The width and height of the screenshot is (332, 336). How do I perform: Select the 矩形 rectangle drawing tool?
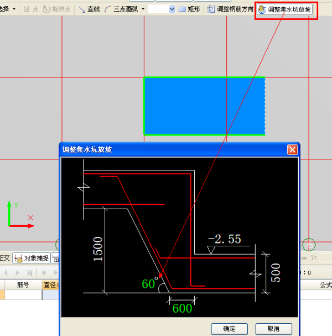click(x=189, y=9)
